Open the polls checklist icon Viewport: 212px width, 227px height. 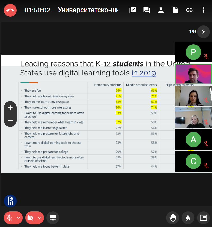point(132,10)
